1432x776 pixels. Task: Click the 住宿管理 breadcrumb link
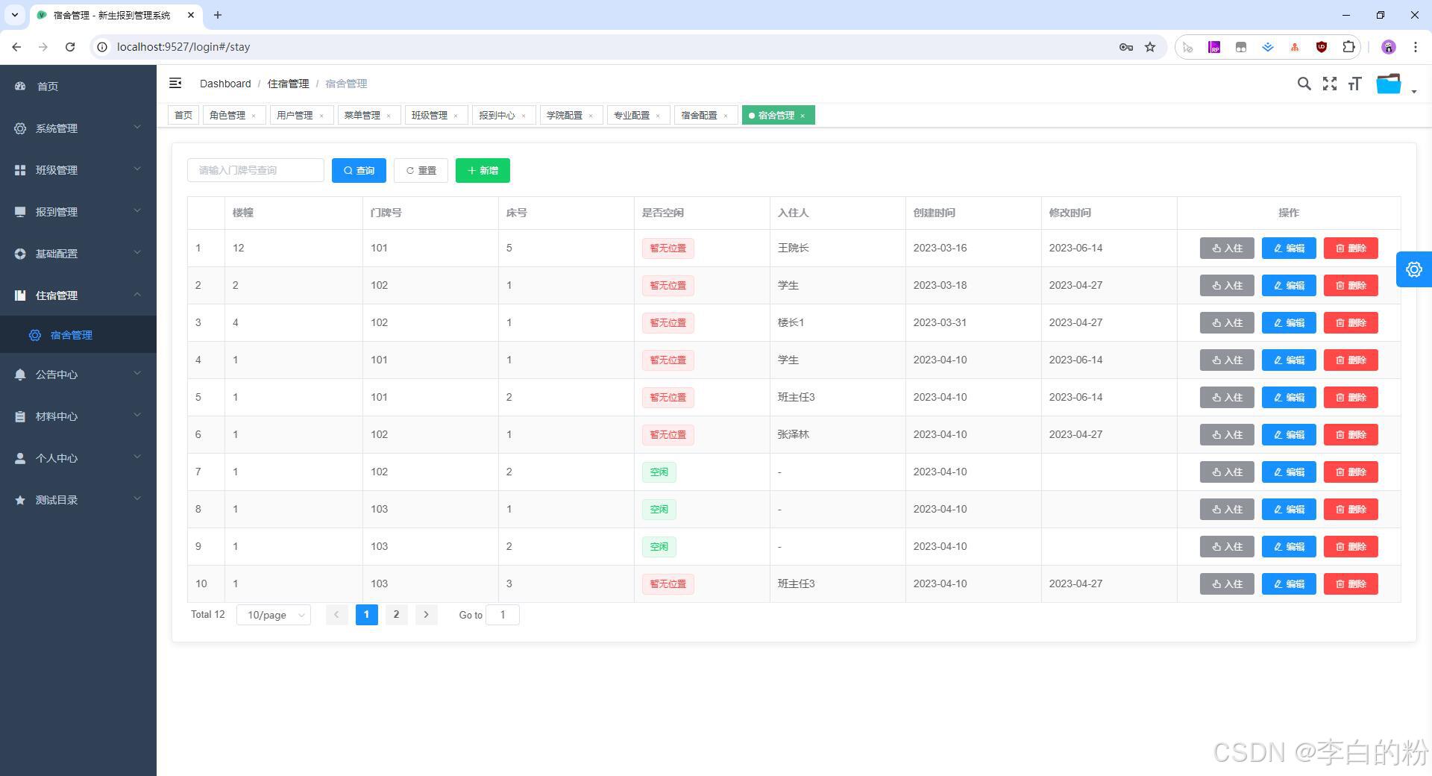coord(288,84)
